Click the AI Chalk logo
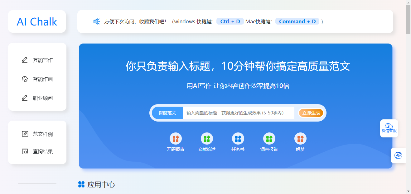411x194 pixels. coord(37,21)
